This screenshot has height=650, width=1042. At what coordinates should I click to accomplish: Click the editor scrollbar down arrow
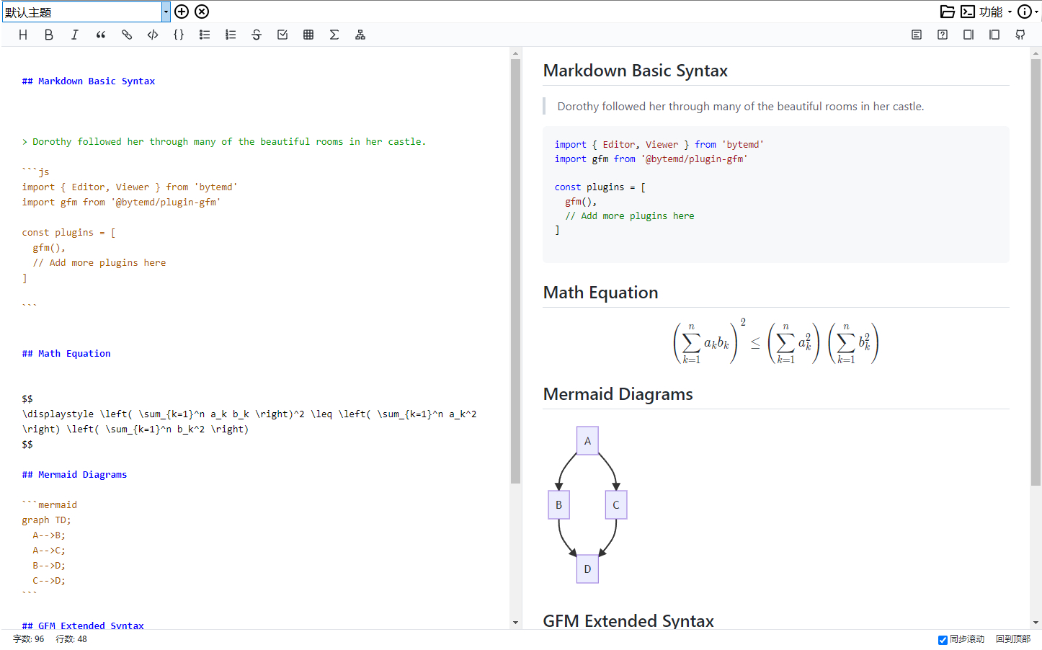tap(515, 623)
